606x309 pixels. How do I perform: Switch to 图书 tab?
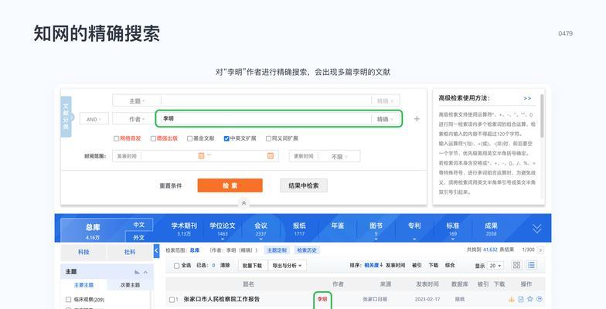tap(376, 229)
